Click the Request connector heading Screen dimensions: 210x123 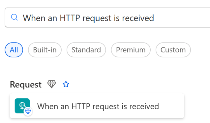[26, 84]
